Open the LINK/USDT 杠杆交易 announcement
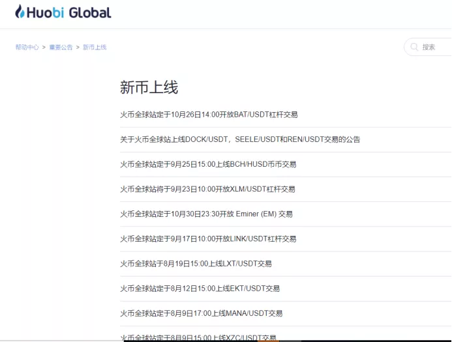 pyautogui.click(x=208, y=239)
